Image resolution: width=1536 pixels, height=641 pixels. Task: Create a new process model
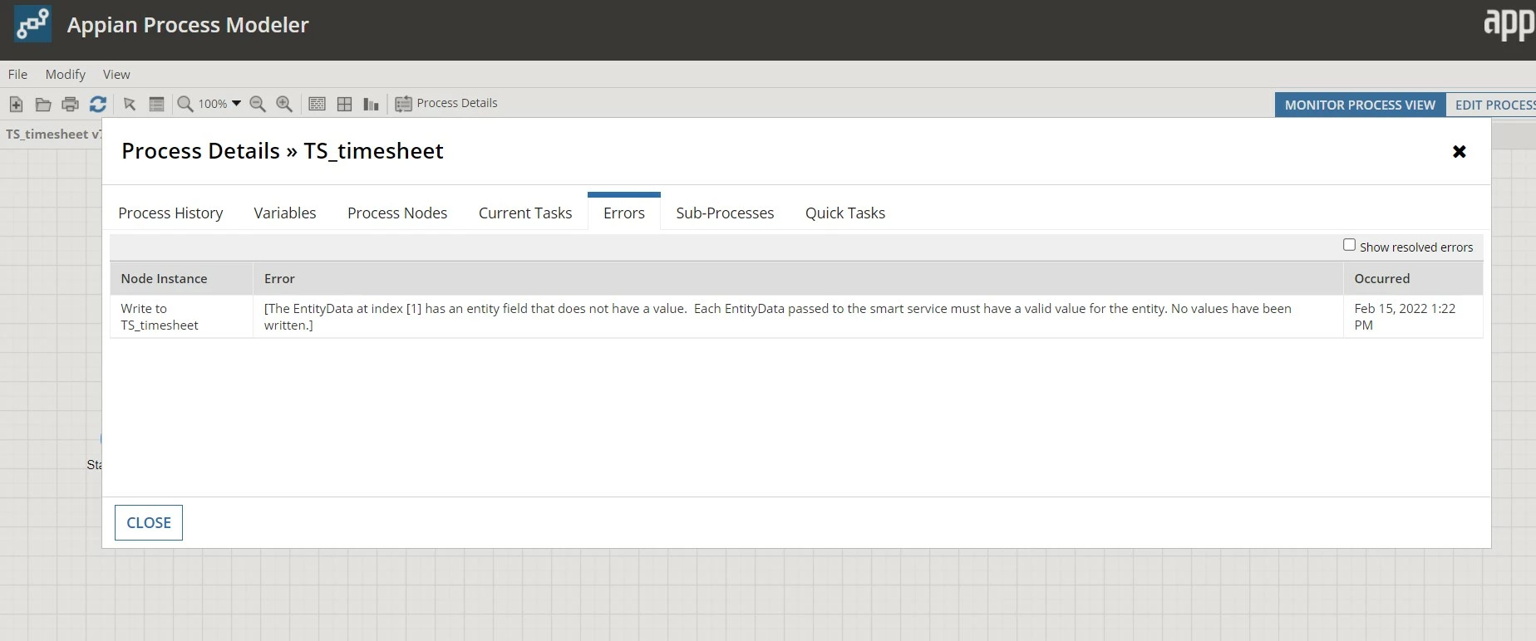(x=16, y=104)
